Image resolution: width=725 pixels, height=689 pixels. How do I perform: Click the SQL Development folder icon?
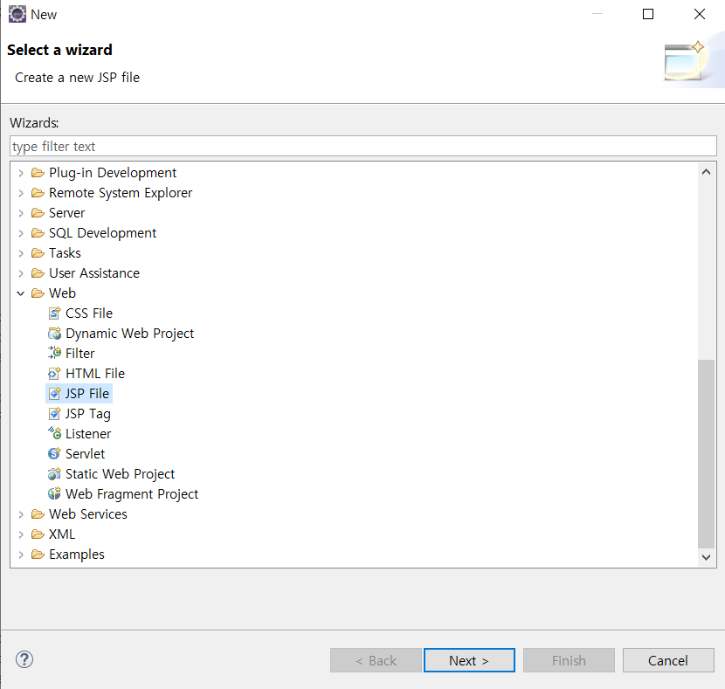click(x=38, y=233)
